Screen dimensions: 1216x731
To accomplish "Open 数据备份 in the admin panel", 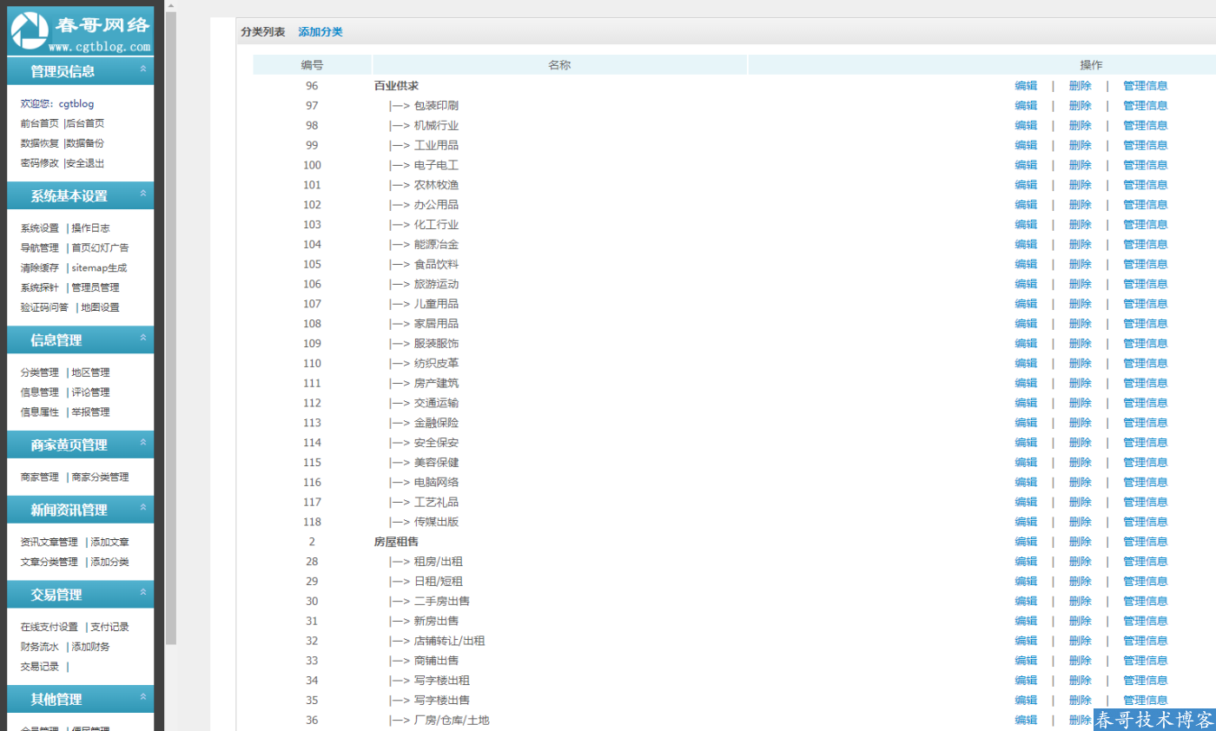I will (x=85, y=143).
